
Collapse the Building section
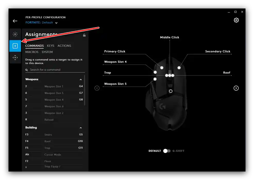tap(81, 128)
